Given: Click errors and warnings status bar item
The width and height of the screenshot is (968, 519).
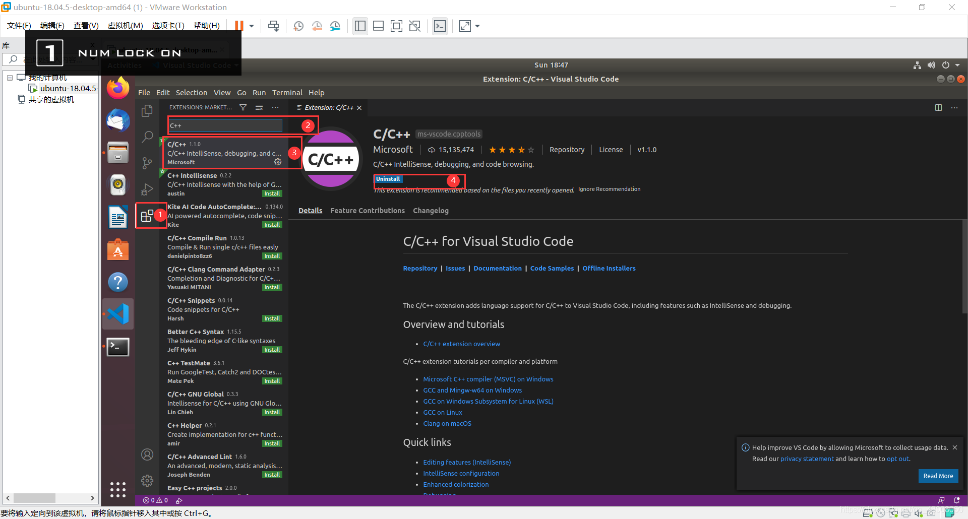Looking at the screenshot, I should coord(155,500).
